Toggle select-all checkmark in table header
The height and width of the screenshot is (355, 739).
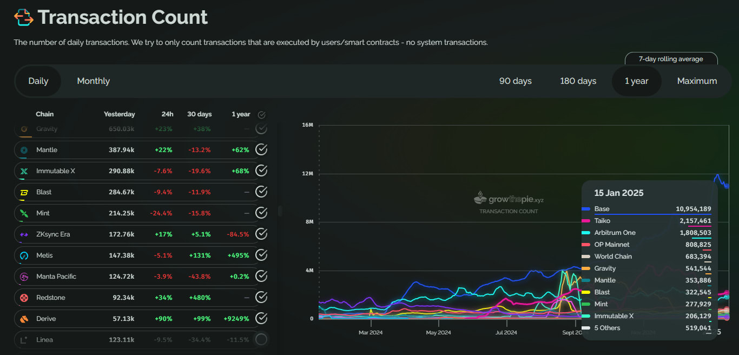pos(262,115)
